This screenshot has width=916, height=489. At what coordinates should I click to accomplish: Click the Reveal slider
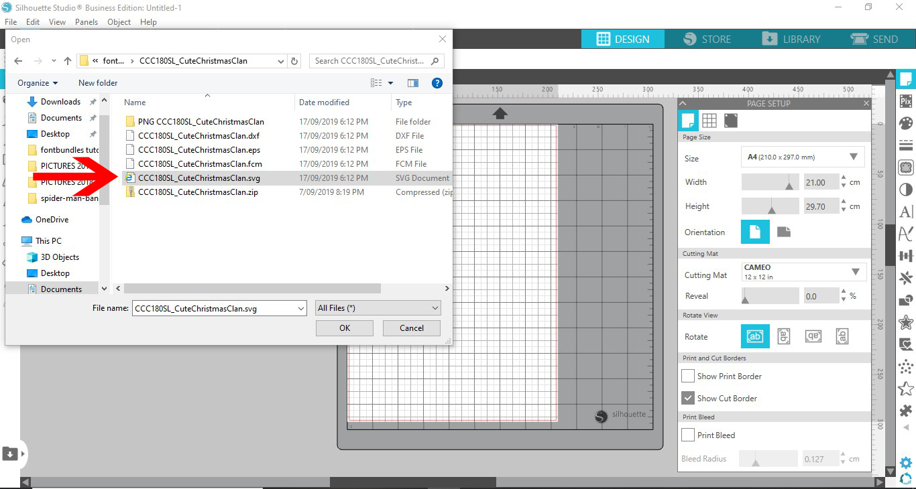point(770,296)
